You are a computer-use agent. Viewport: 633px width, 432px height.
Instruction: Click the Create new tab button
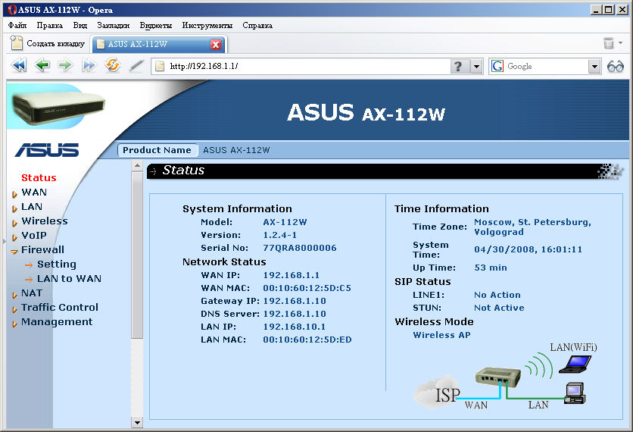coord(48,43)
